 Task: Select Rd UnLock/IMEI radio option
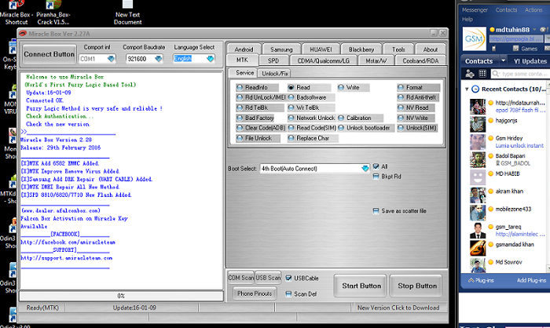[240, 97]
